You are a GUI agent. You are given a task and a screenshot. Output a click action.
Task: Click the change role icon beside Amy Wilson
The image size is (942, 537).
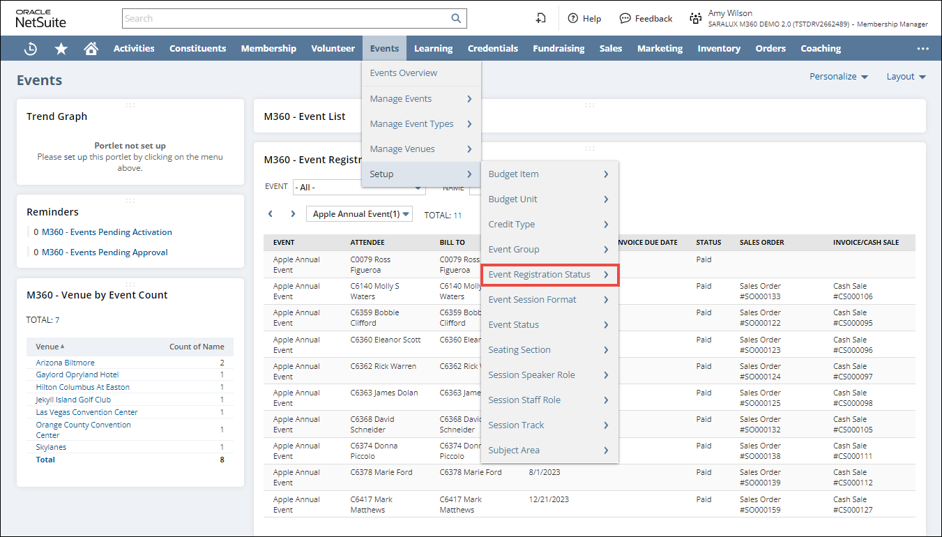[x=695, y=19]
